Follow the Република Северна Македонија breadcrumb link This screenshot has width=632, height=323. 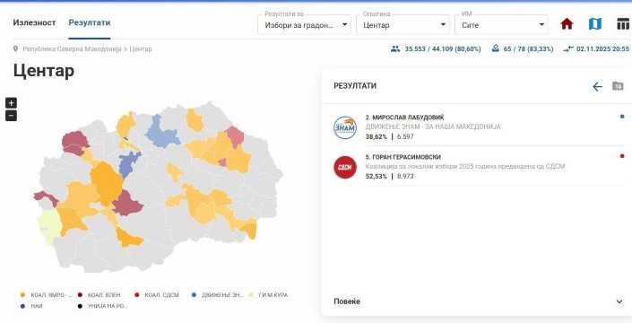(72, 49)
